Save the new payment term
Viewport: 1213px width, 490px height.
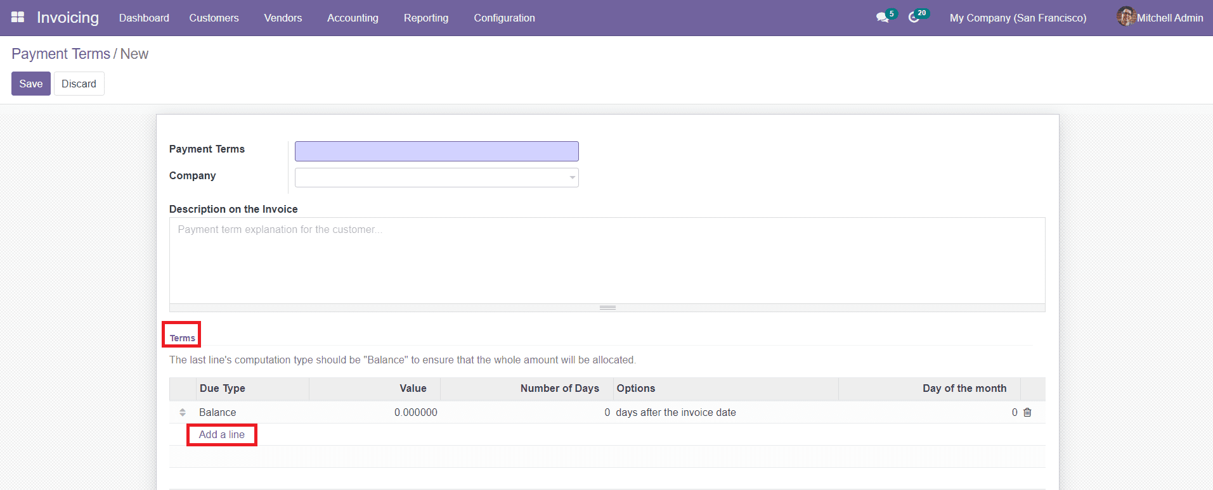point(30,84)
